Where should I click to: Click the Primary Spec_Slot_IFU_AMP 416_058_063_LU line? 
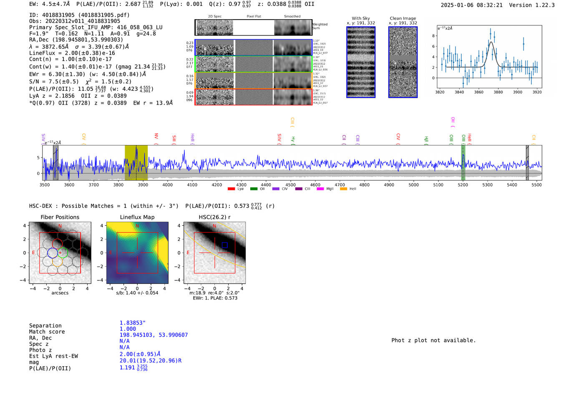[x=96, y=27]
